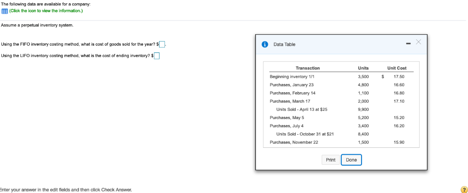Click the 1,100 units value

[x=363, y=93]
